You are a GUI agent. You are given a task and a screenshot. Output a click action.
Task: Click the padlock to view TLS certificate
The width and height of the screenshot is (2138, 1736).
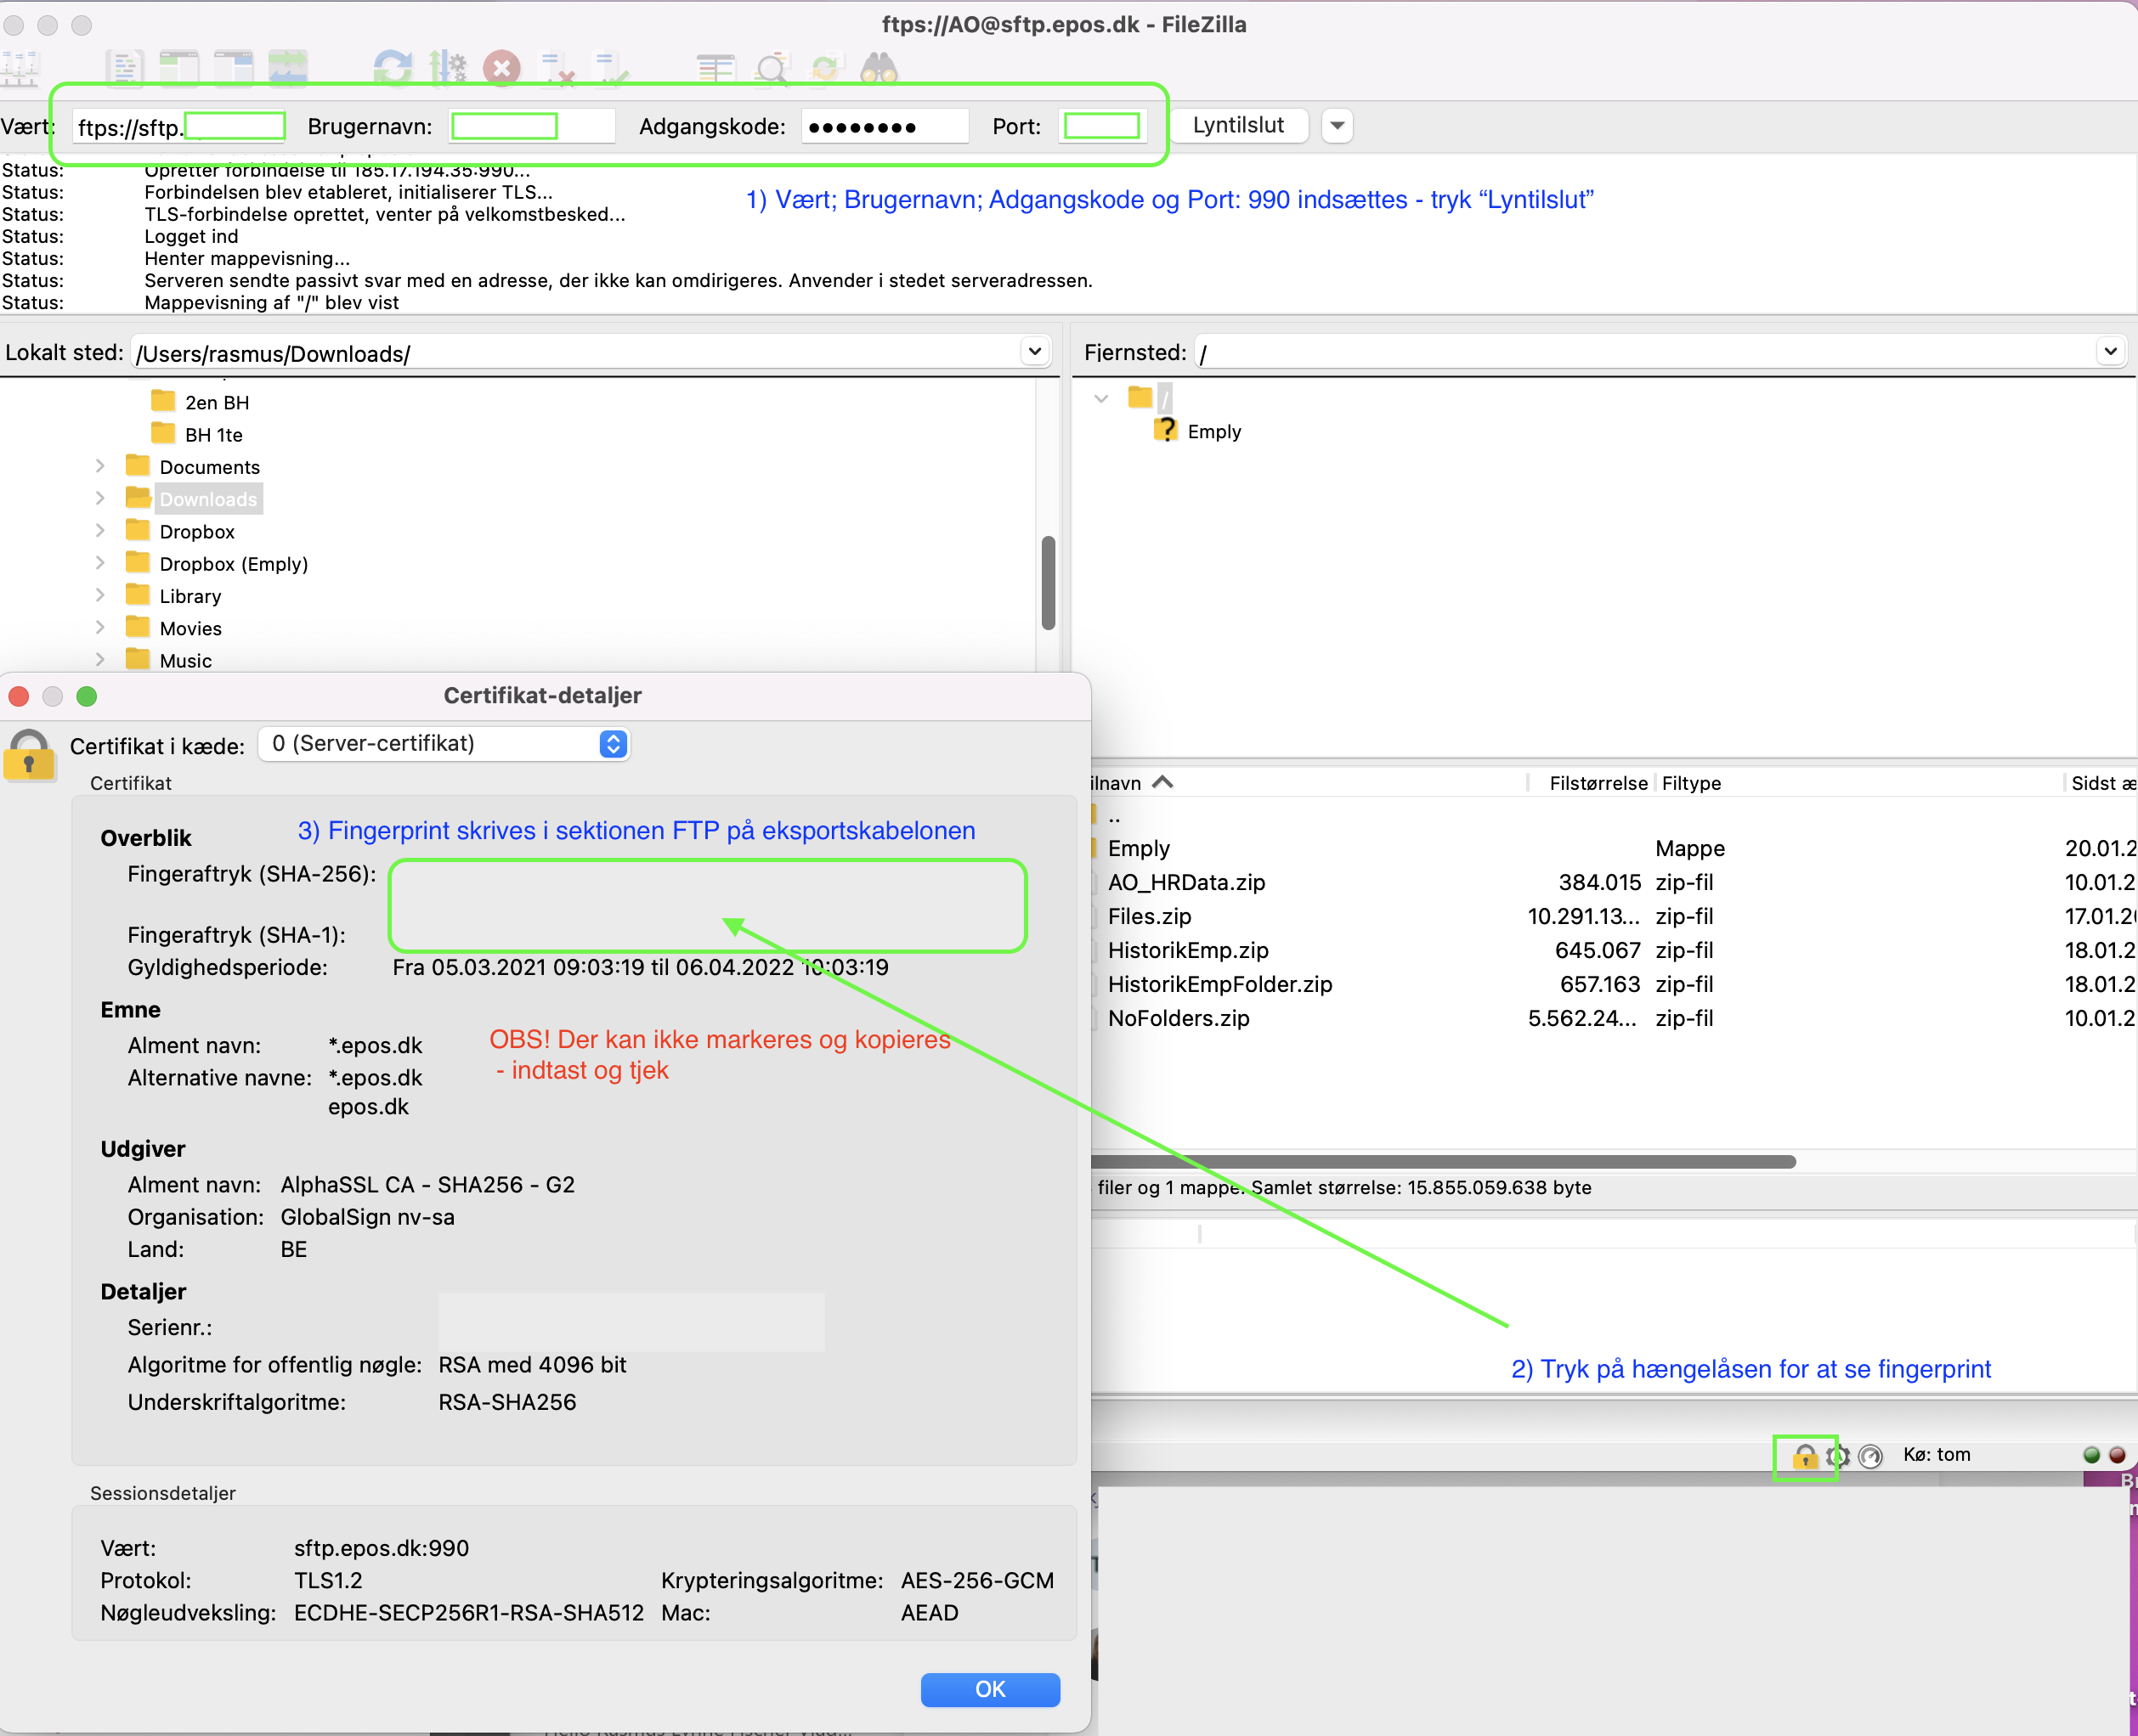(1805, 1457)
